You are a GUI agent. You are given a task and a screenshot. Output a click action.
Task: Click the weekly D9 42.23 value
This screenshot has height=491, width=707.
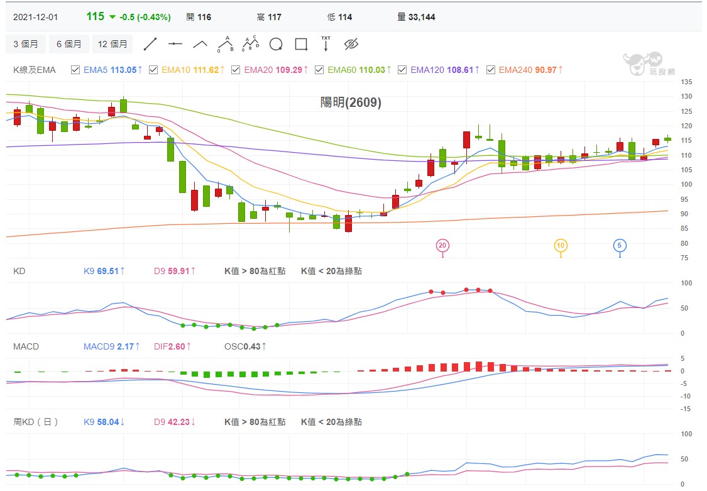(x=175, y=422)
